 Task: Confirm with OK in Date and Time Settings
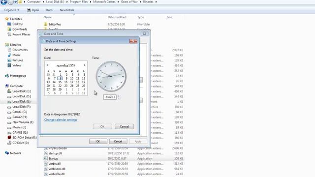pos(102,127)
